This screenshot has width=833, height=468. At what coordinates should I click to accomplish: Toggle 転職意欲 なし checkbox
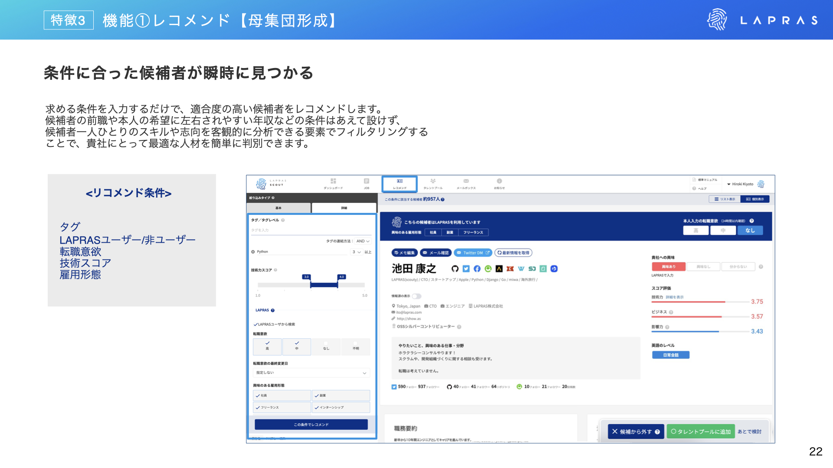click(326, 346)
